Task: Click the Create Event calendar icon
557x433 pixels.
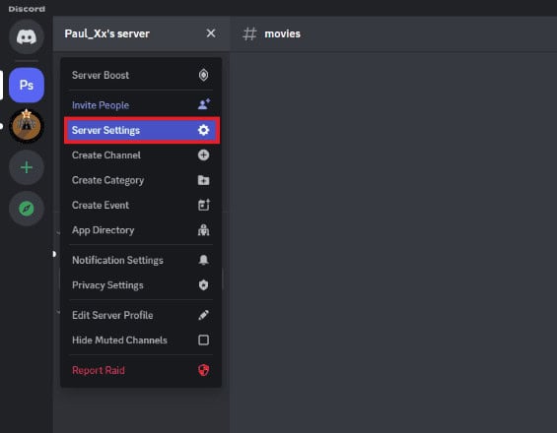Action: 204,205
